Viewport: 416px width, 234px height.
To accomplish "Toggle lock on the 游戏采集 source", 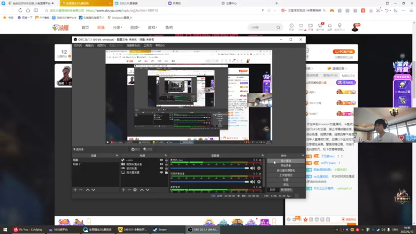I will tap(166, 168).
